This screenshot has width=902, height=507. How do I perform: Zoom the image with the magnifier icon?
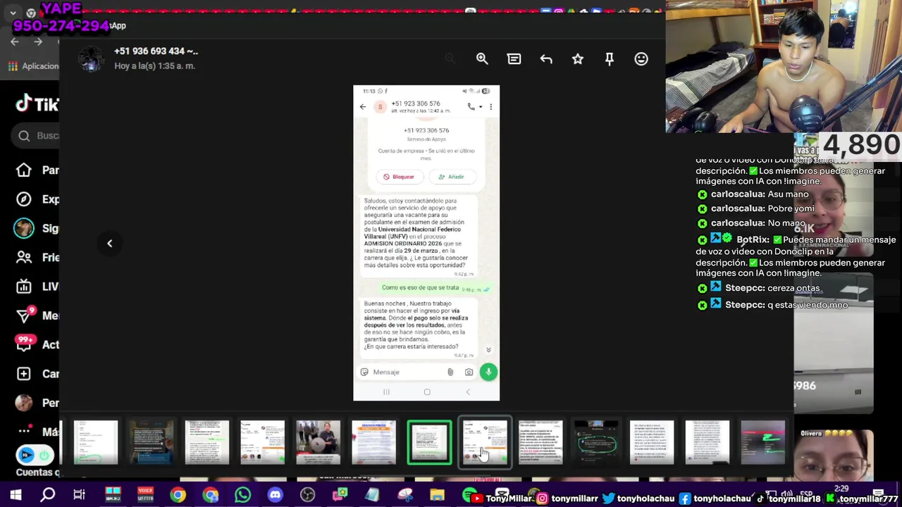tap(482, 59)
